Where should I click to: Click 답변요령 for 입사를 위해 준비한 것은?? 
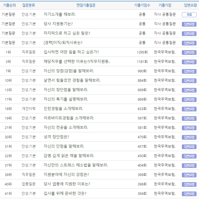tap(189, 194)
